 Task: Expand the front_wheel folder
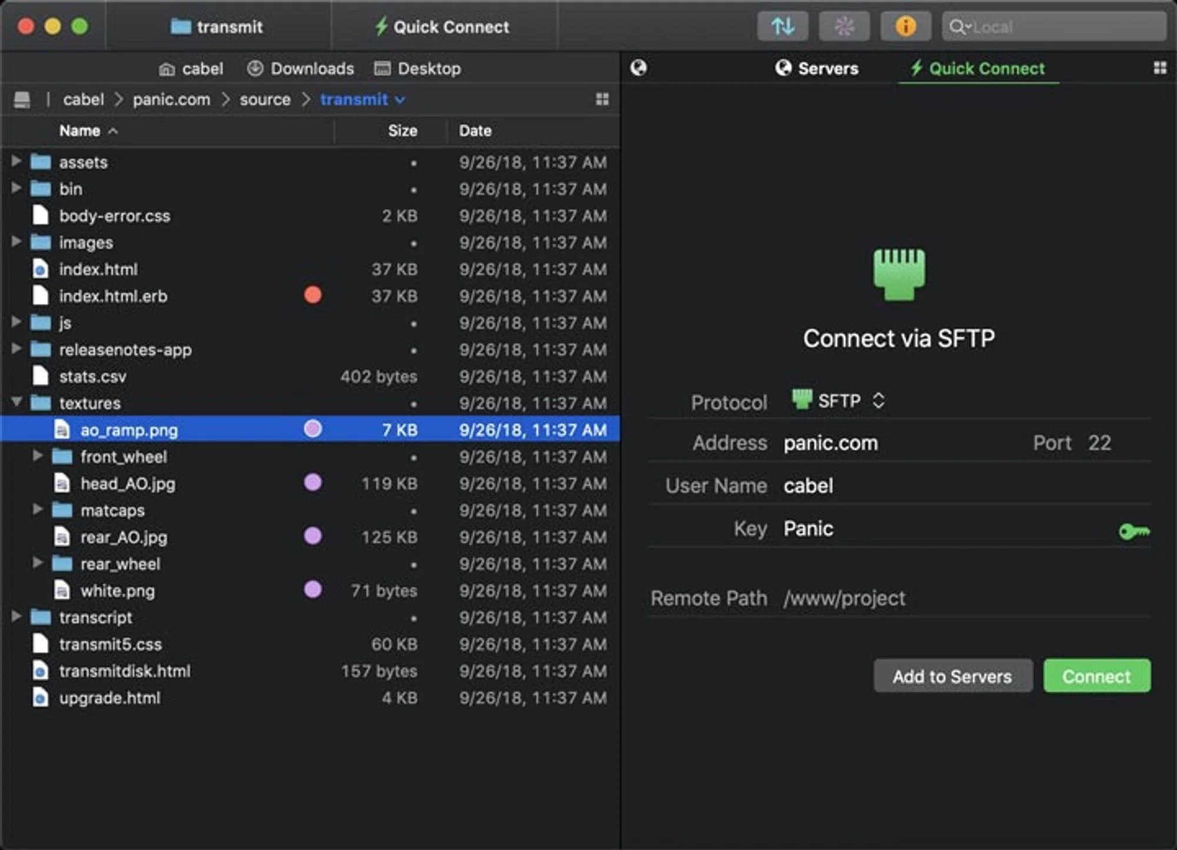point(37,457)
